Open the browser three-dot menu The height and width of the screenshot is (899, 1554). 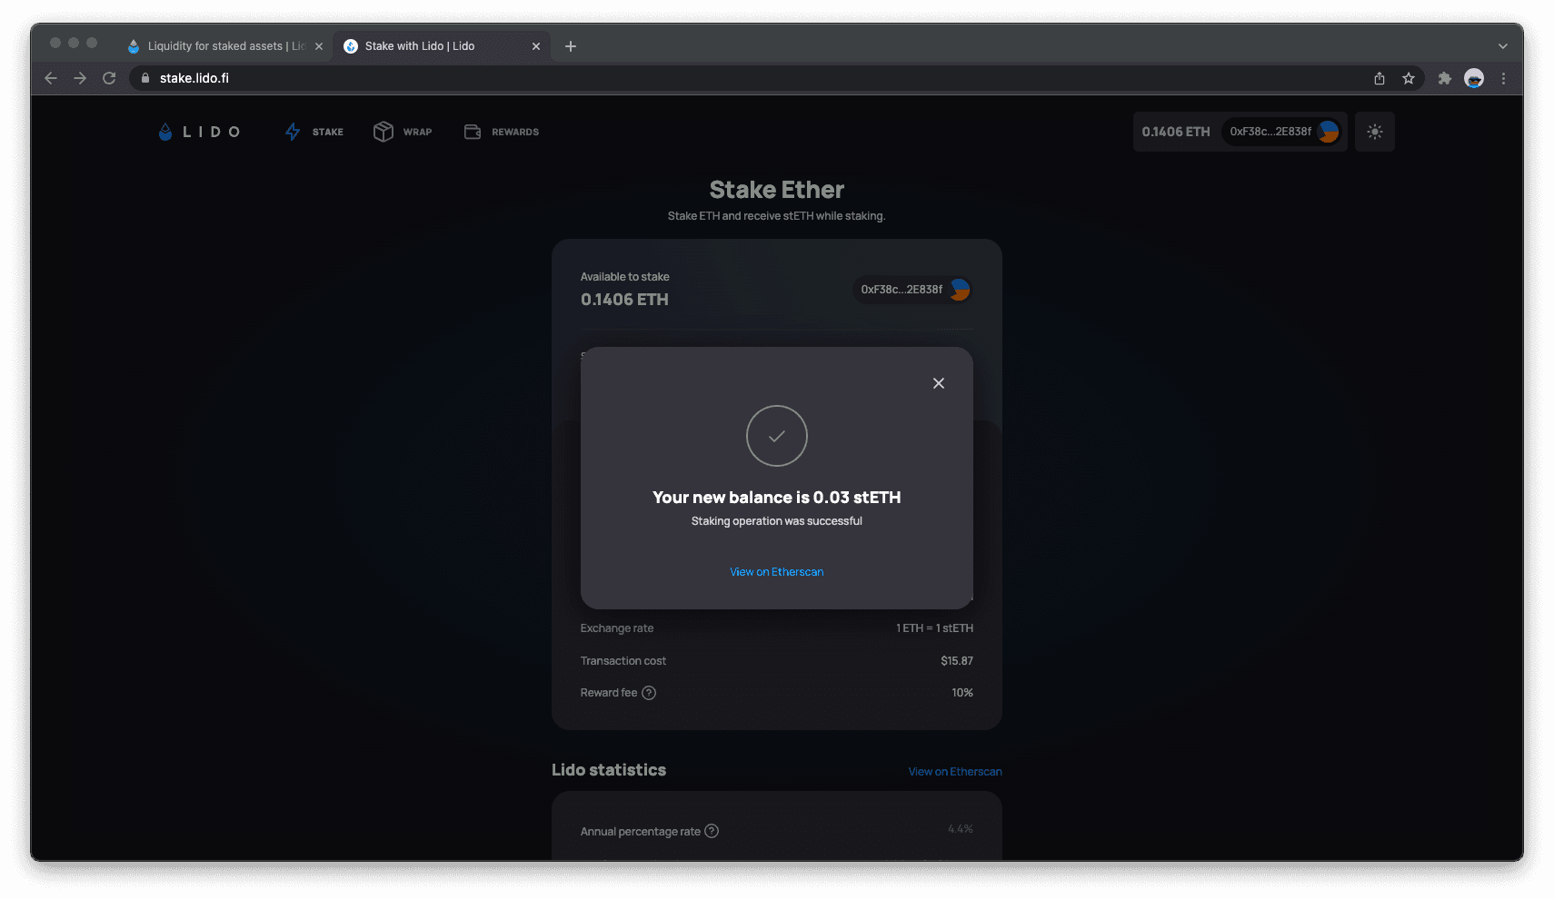1504,78
